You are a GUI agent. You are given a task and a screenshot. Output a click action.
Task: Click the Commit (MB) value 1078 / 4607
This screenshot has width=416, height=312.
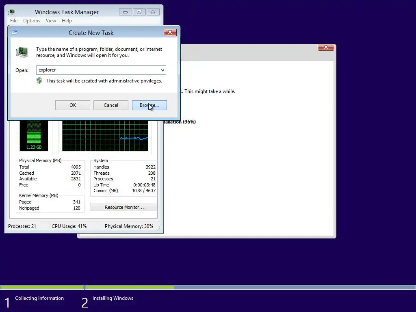(x=144, y=191)
